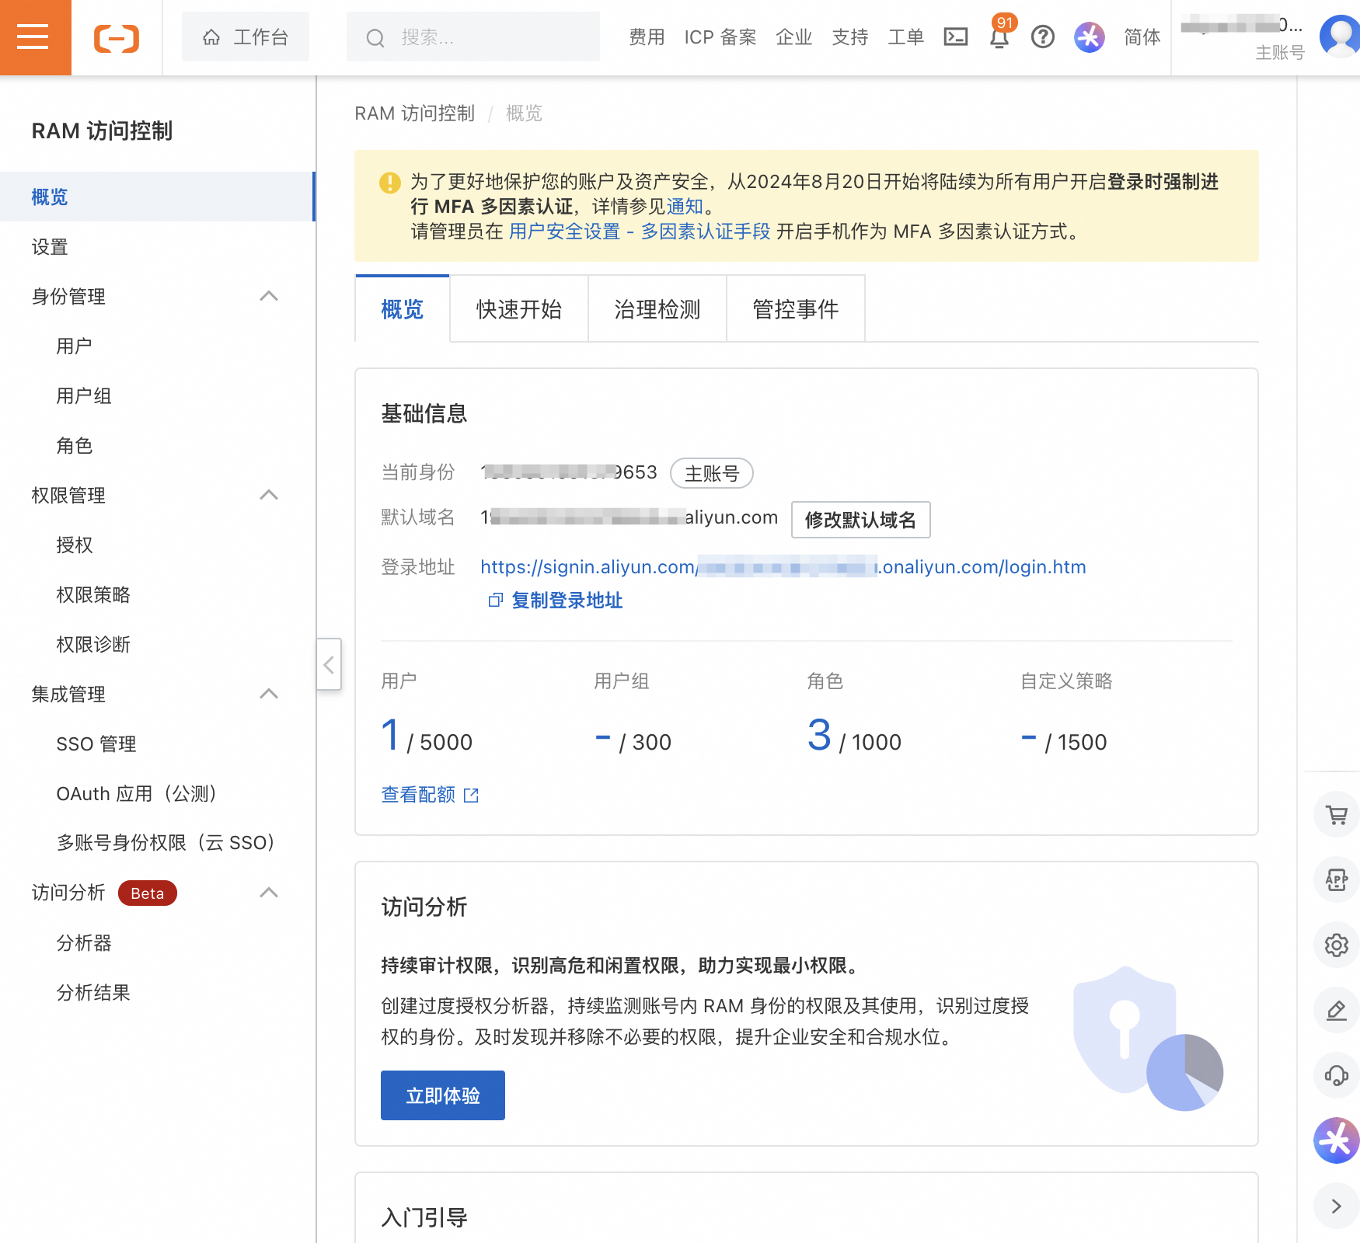Collapse the 集成管理 sidebar section
This screenshot has width=1360, height=1243.
point(269,694)
